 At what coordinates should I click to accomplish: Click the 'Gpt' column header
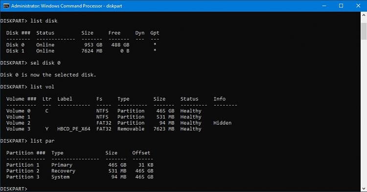(155, 33)
